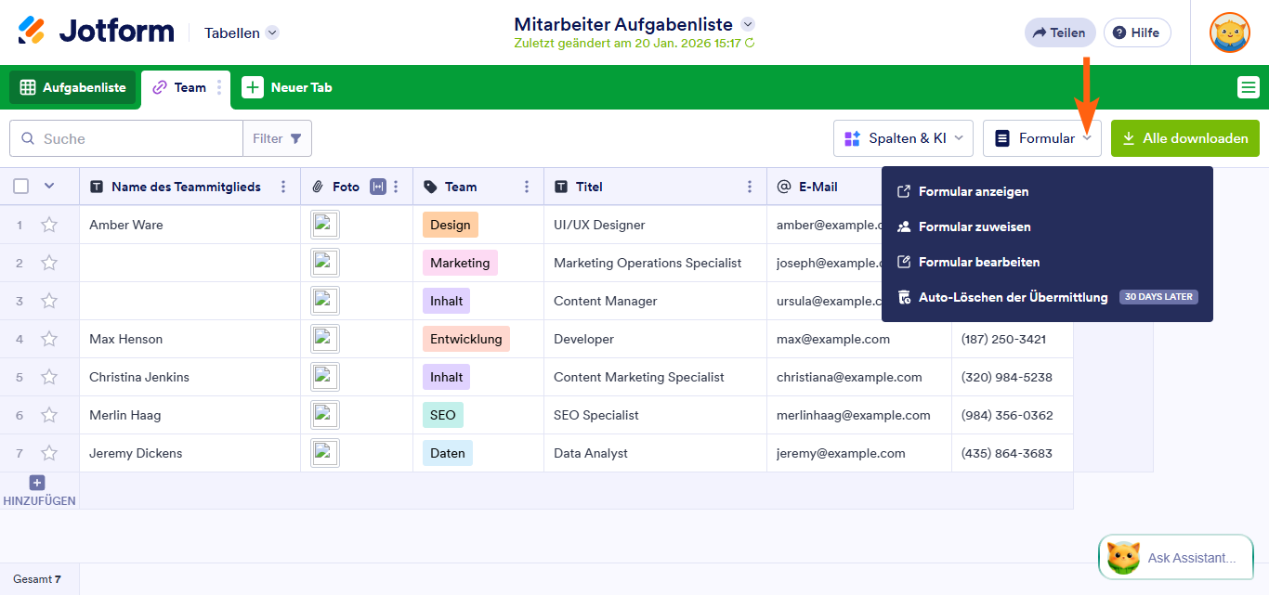The width and height of the screenshot is (1269, 595).
Task: Expand the Mitarbeiter Aufgabenliste title chevron
Action: point(748,23)
